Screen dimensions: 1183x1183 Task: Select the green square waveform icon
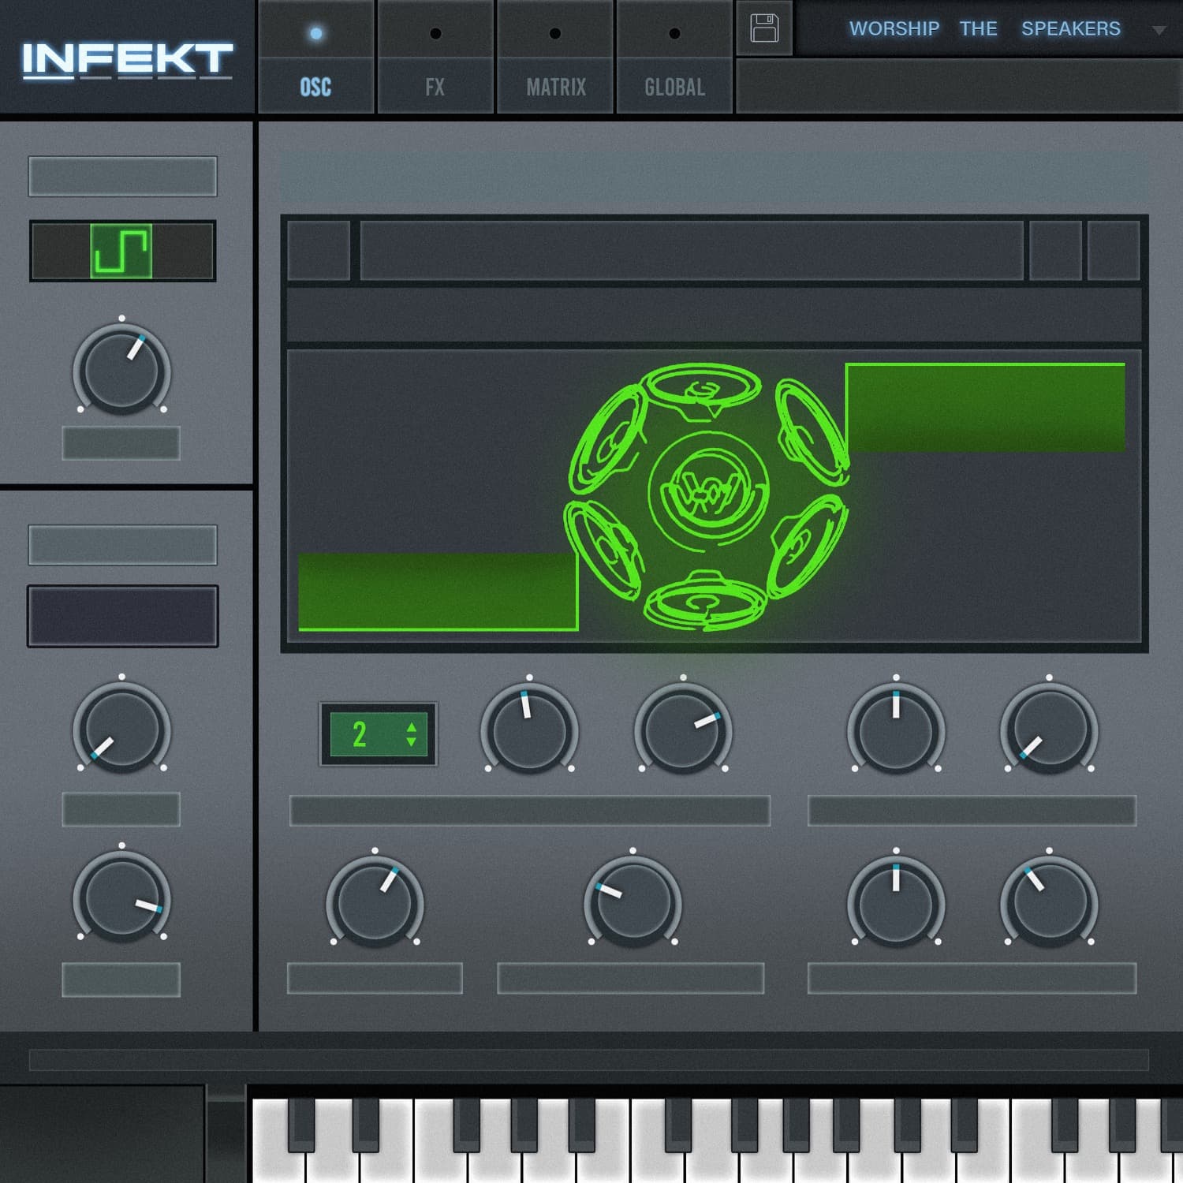(x=121, y=251)
